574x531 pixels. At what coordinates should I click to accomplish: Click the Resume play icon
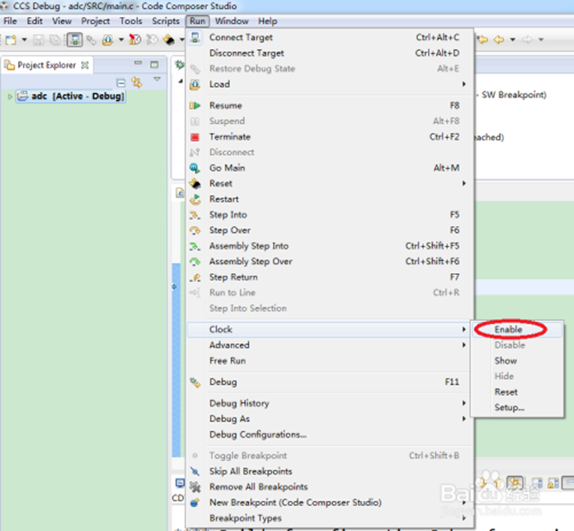coord(195,105)
